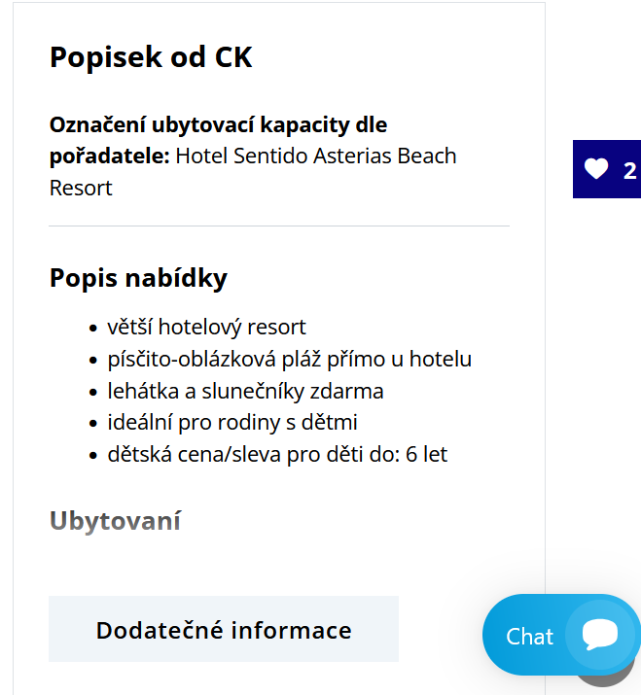Open the Chat speech bubble icon

[x=600, y=635]
